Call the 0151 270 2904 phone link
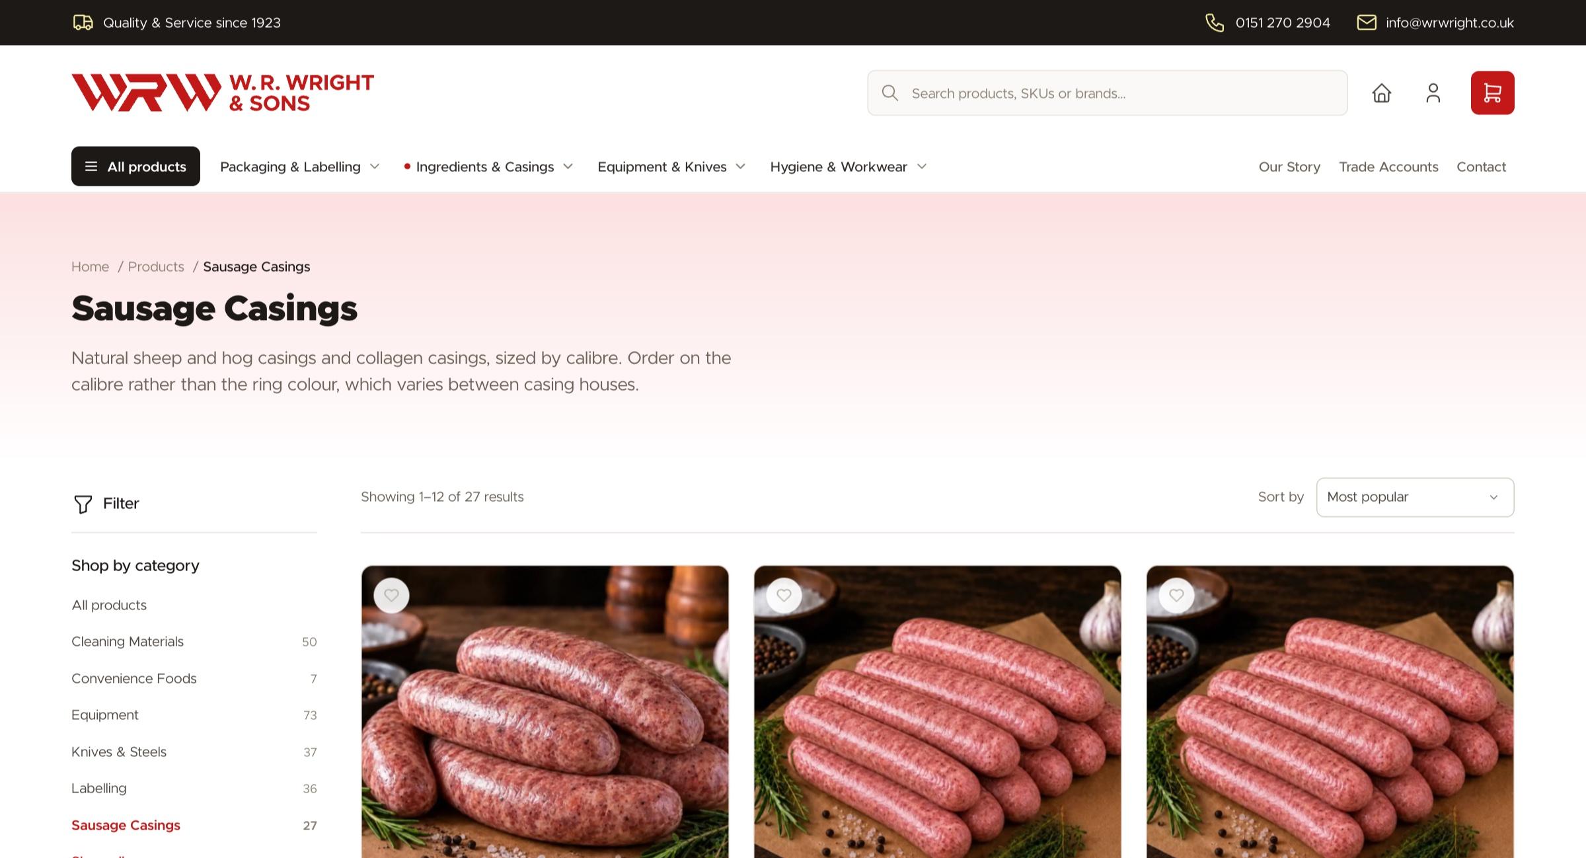Viewport: 1586px width, 858px height. point(1283,22)
